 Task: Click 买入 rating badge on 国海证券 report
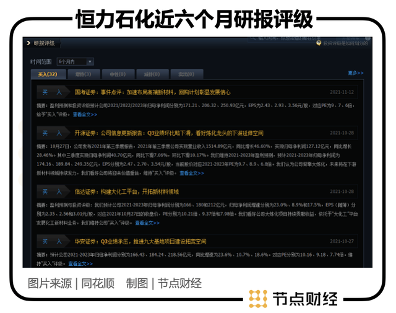click(x=52, y=92)
